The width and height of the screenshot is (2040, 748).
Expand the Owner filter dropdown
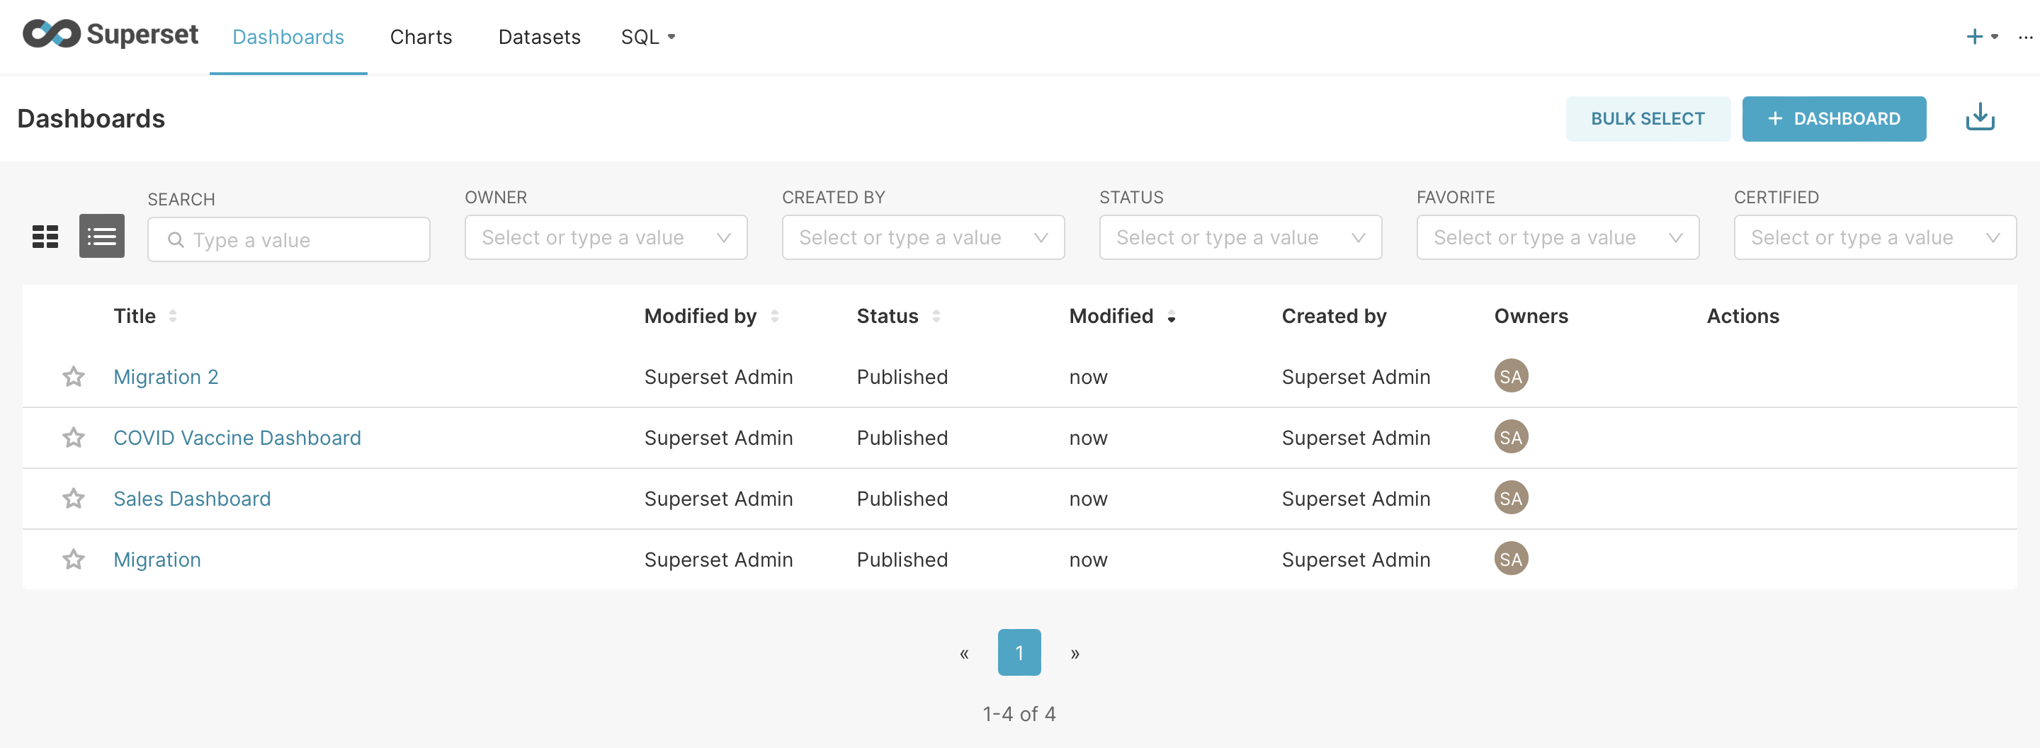605,237
